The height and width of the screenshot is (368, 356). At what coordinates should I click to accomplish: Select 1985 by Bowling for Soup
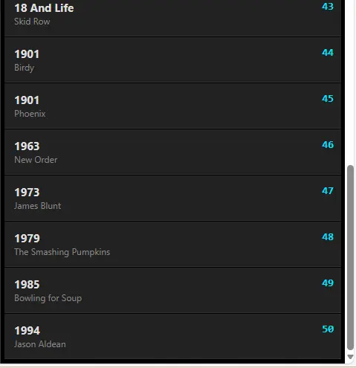click(172, 290)
